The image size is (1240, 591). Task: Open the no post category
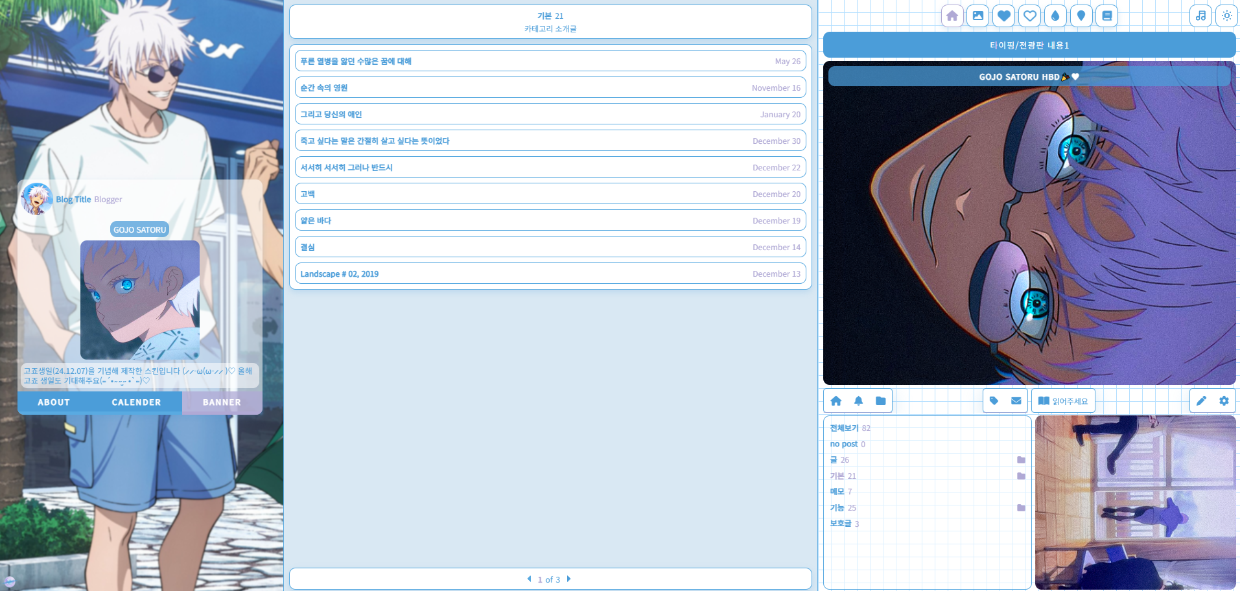(843, 444)
